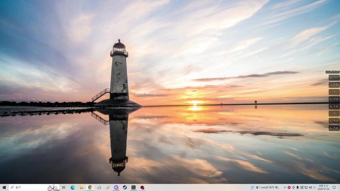Open the network status tray icon
This screenshot has width=340, height=191.
click(x=306, y=187)
